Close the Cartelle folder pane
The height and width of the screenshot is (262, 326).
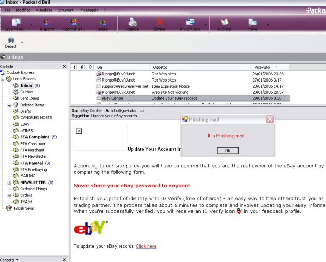coord(64,66)
